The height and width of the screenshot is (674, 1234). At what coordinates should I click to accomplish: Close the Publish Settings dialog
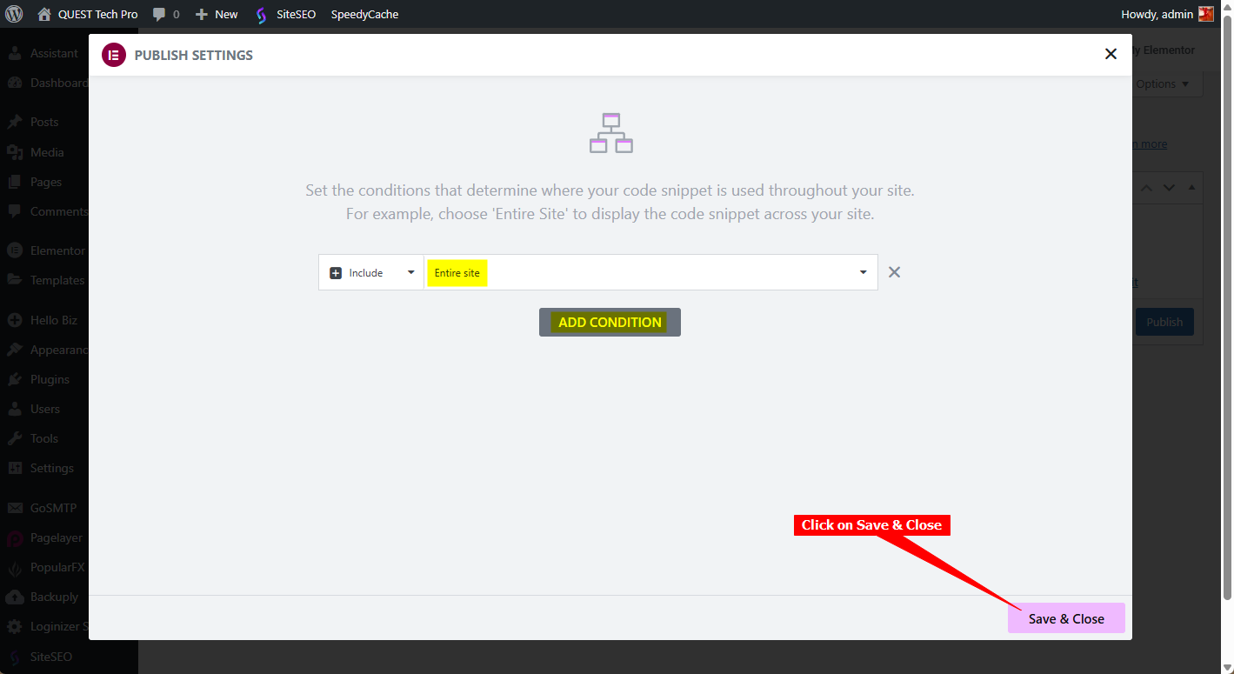point(1111,54)
